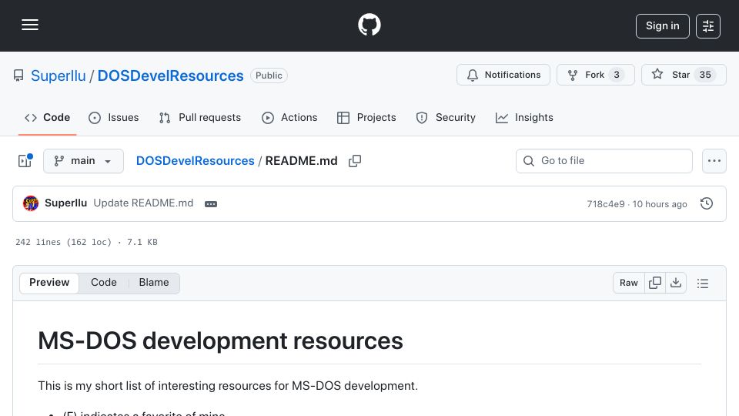Image resolution: width=739 pixels, height=416 pixels.
Task: Open the DOSDevelResources repository title link
Action: click(171, 75)
